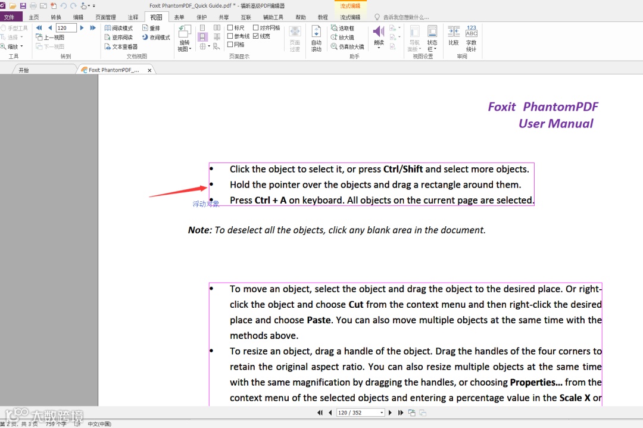This screenshot has height=428, width=643.
Task: Click the Print icon in quick access toolbar
Action: (x=33, y=6)
